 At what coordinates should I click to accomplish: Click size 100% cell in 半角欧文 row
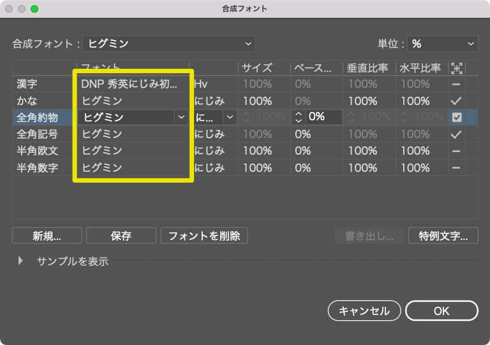point(257,151)
